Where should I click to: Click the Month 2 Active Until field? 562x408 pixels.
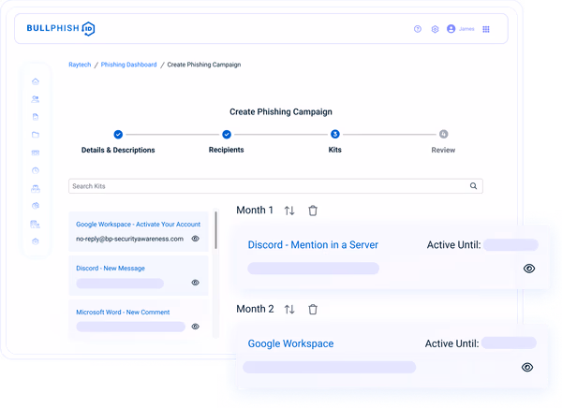click(509, 342)
